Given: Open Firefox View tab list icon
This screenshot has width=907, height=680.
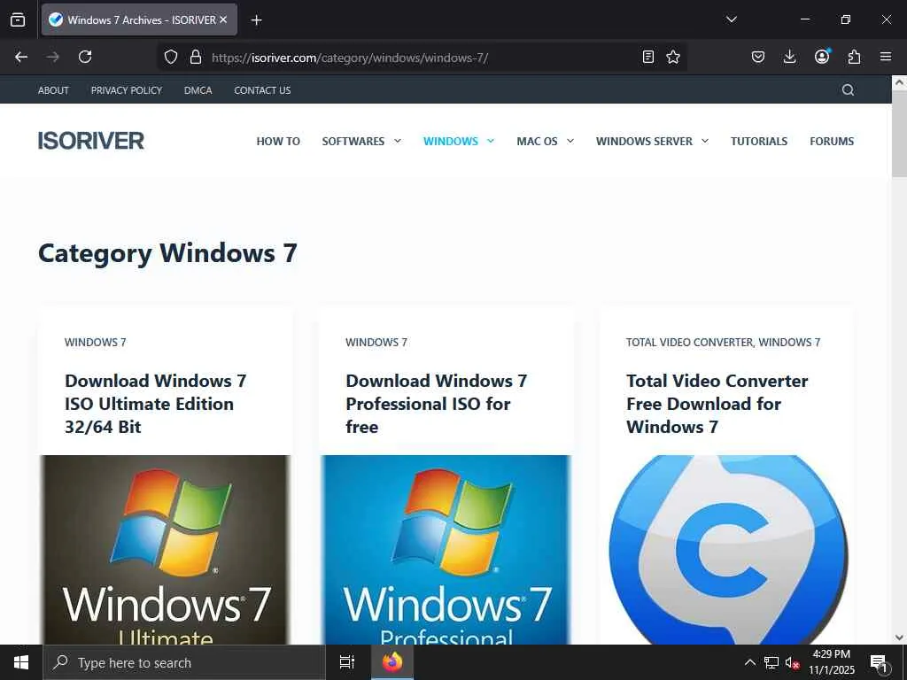Looking at the screenshot, I should point(18,19).
